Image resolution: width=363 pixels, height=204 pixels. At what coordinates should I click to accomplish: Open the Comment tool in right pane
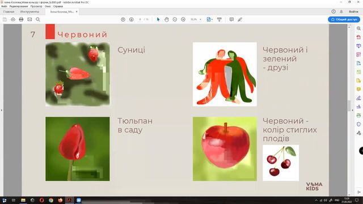click(358, 90)
